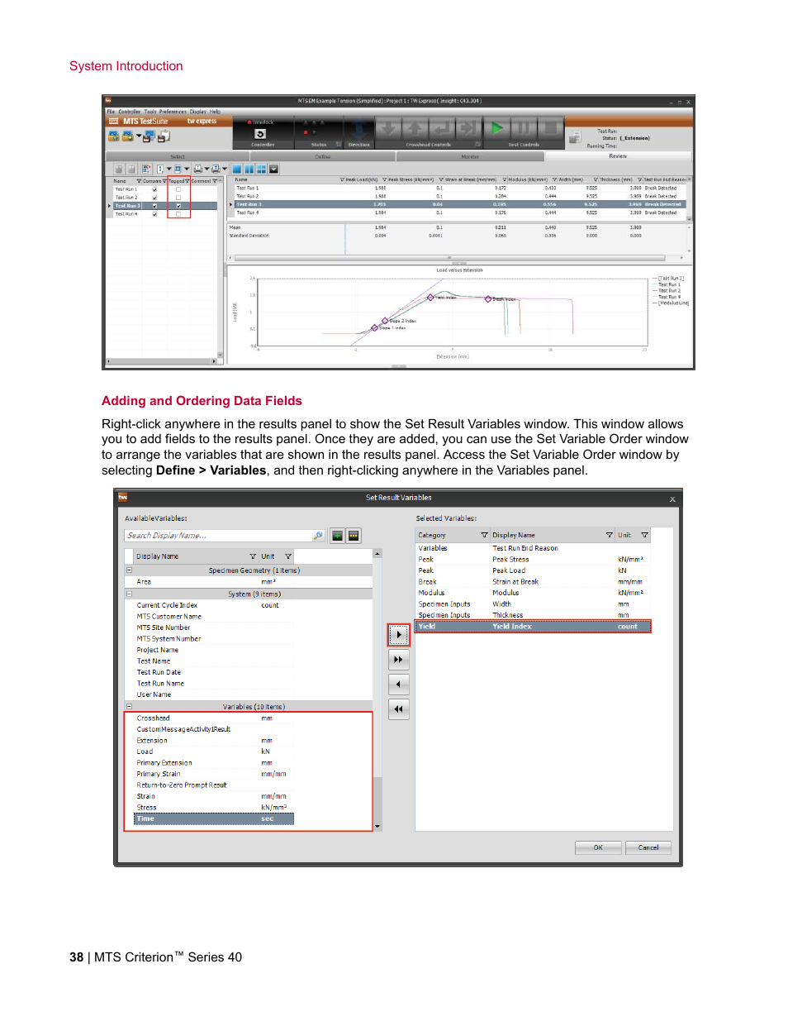This screenshot has height=1021, width=788.
Task: Click OK in Set Result Variables
Action: point(598,847)
